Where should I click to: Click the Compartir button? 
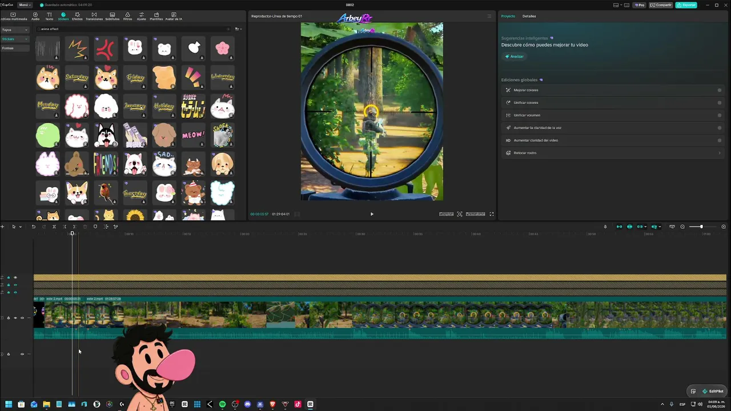click(661, 5)
